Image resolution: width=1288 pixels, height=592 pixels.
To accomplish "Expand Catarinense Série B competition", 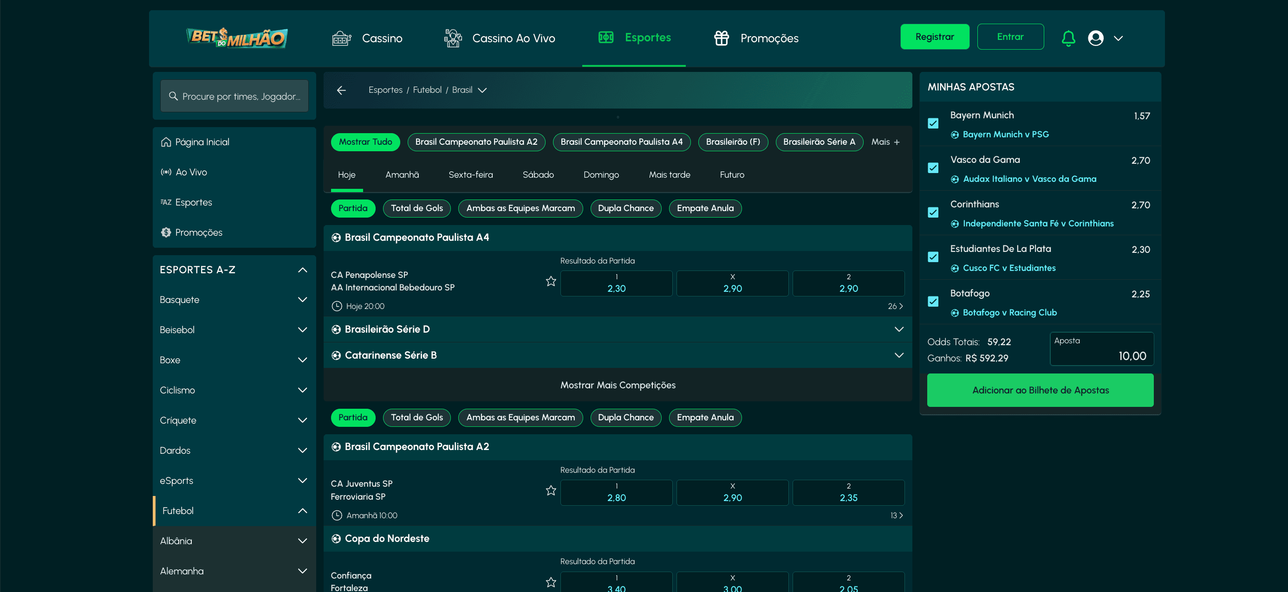I will click(898, 355).
